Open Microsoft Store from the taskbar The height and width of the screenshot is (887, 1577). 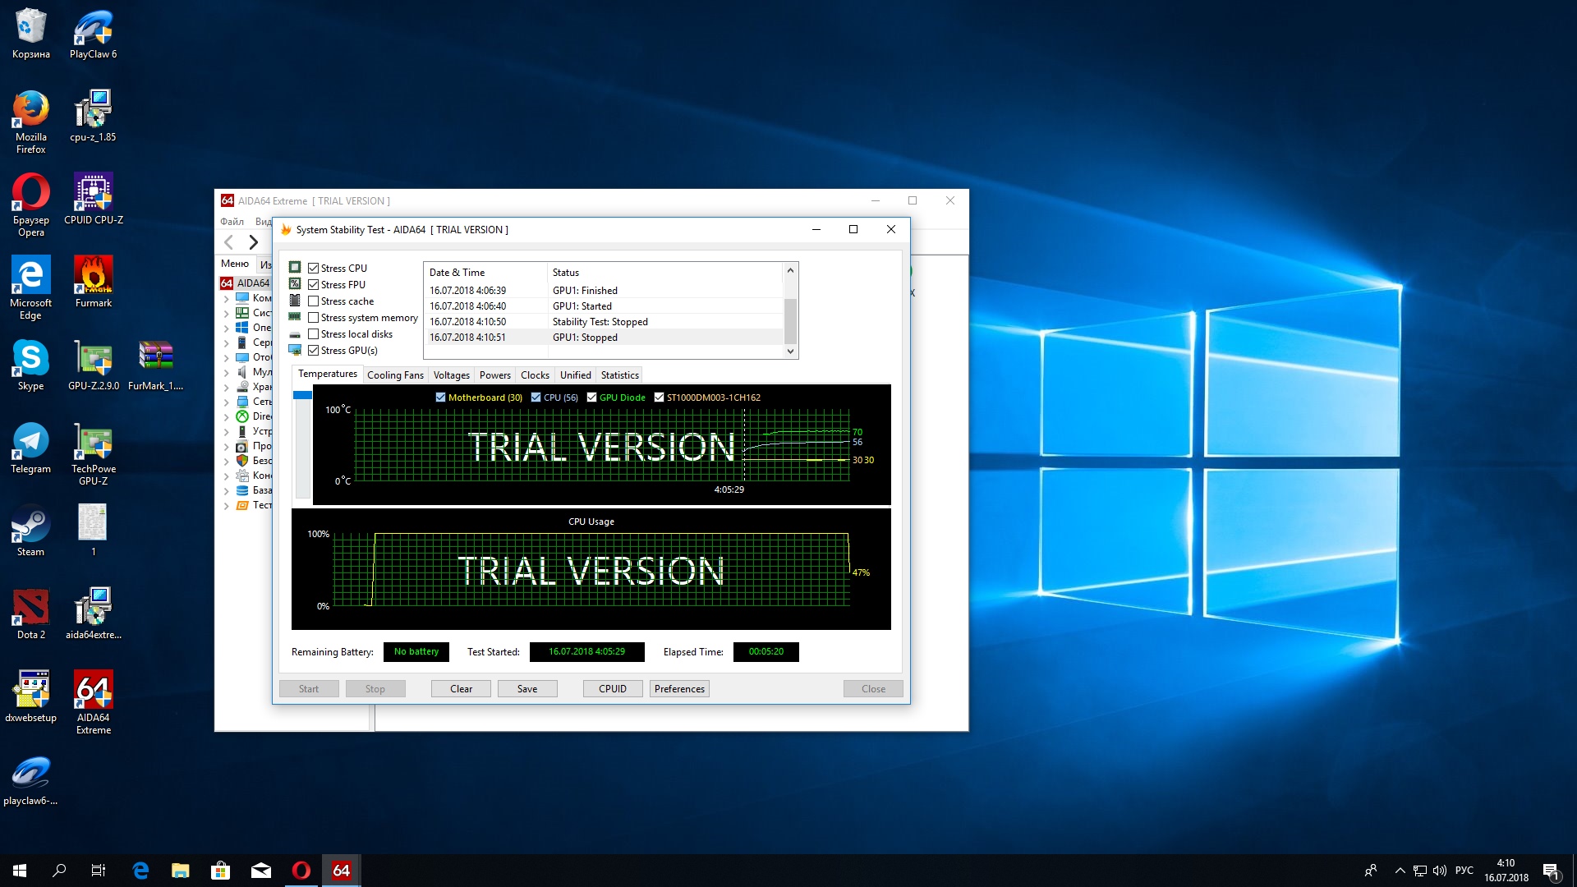click(x=220, y=871)
